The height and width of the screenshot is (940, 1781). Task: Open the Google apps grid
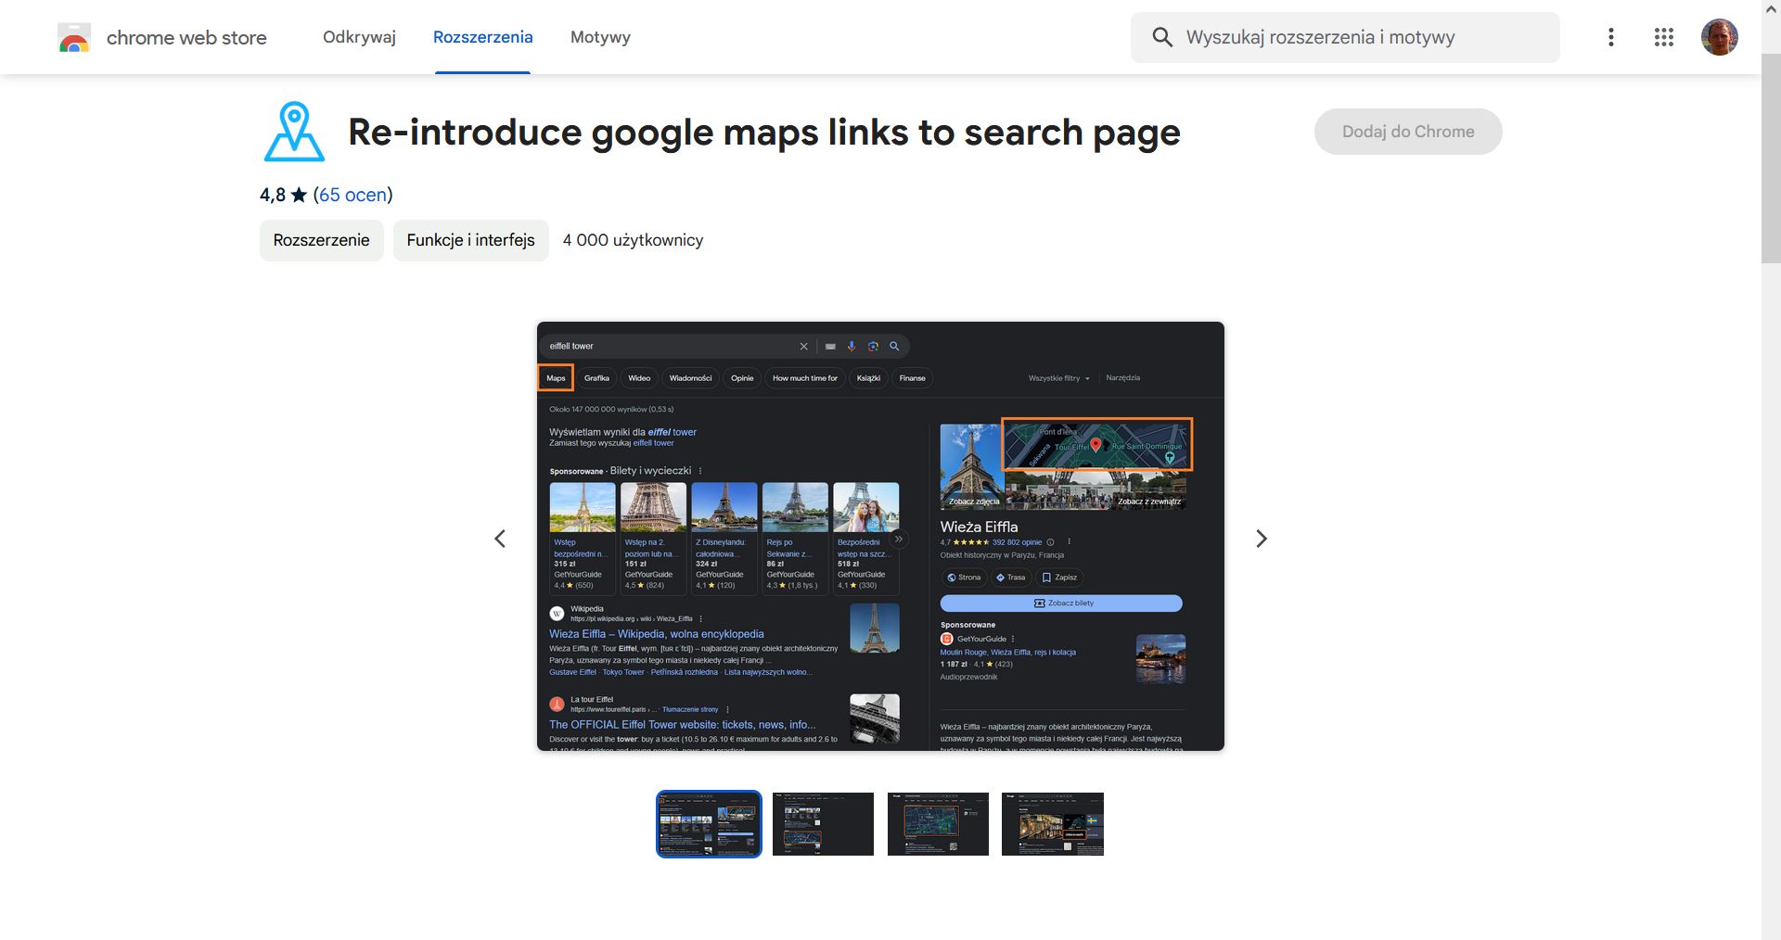1664,37
